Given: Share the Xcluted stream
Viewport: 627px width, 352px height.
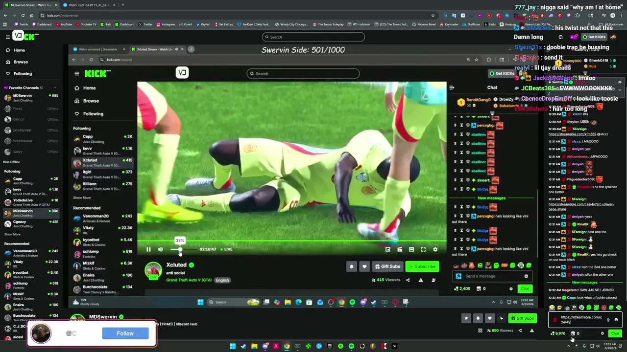Looking at the screenshot, I should pos(408,280).
